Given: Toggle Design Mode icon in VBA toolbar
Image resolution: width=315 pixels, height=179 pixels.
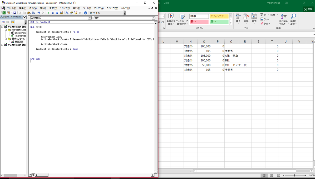Looking at the screenshot, I should [x=61, y=13].
